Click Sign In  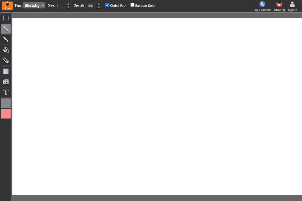pyautogui.click(x=292, y=6)
